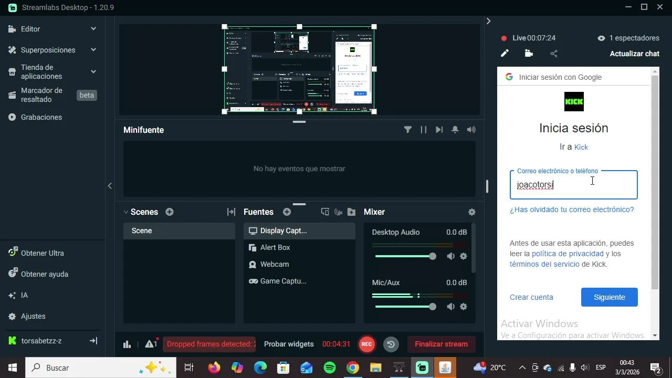Log out via arrow beside torsabetzz-z
The image size is (672, 378).
(93, 341)
